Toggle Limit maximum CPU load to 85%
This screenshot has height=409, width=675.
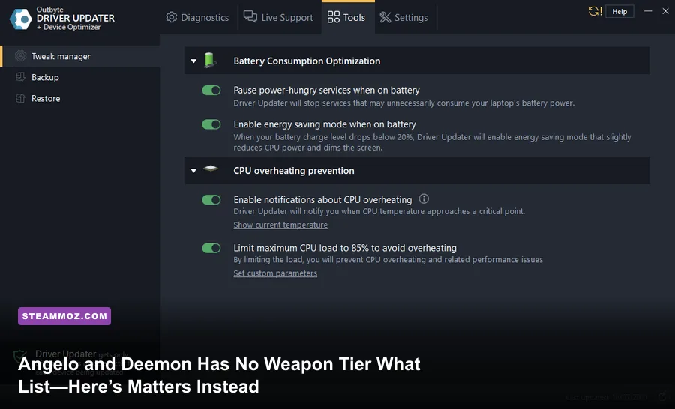[211, 248]
